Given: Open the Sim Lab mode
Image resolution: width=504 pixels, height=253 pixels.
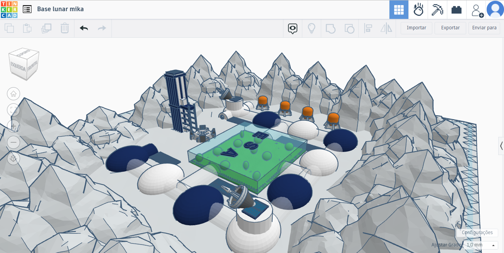Looking at the screenshot, I should click(418, 10).
